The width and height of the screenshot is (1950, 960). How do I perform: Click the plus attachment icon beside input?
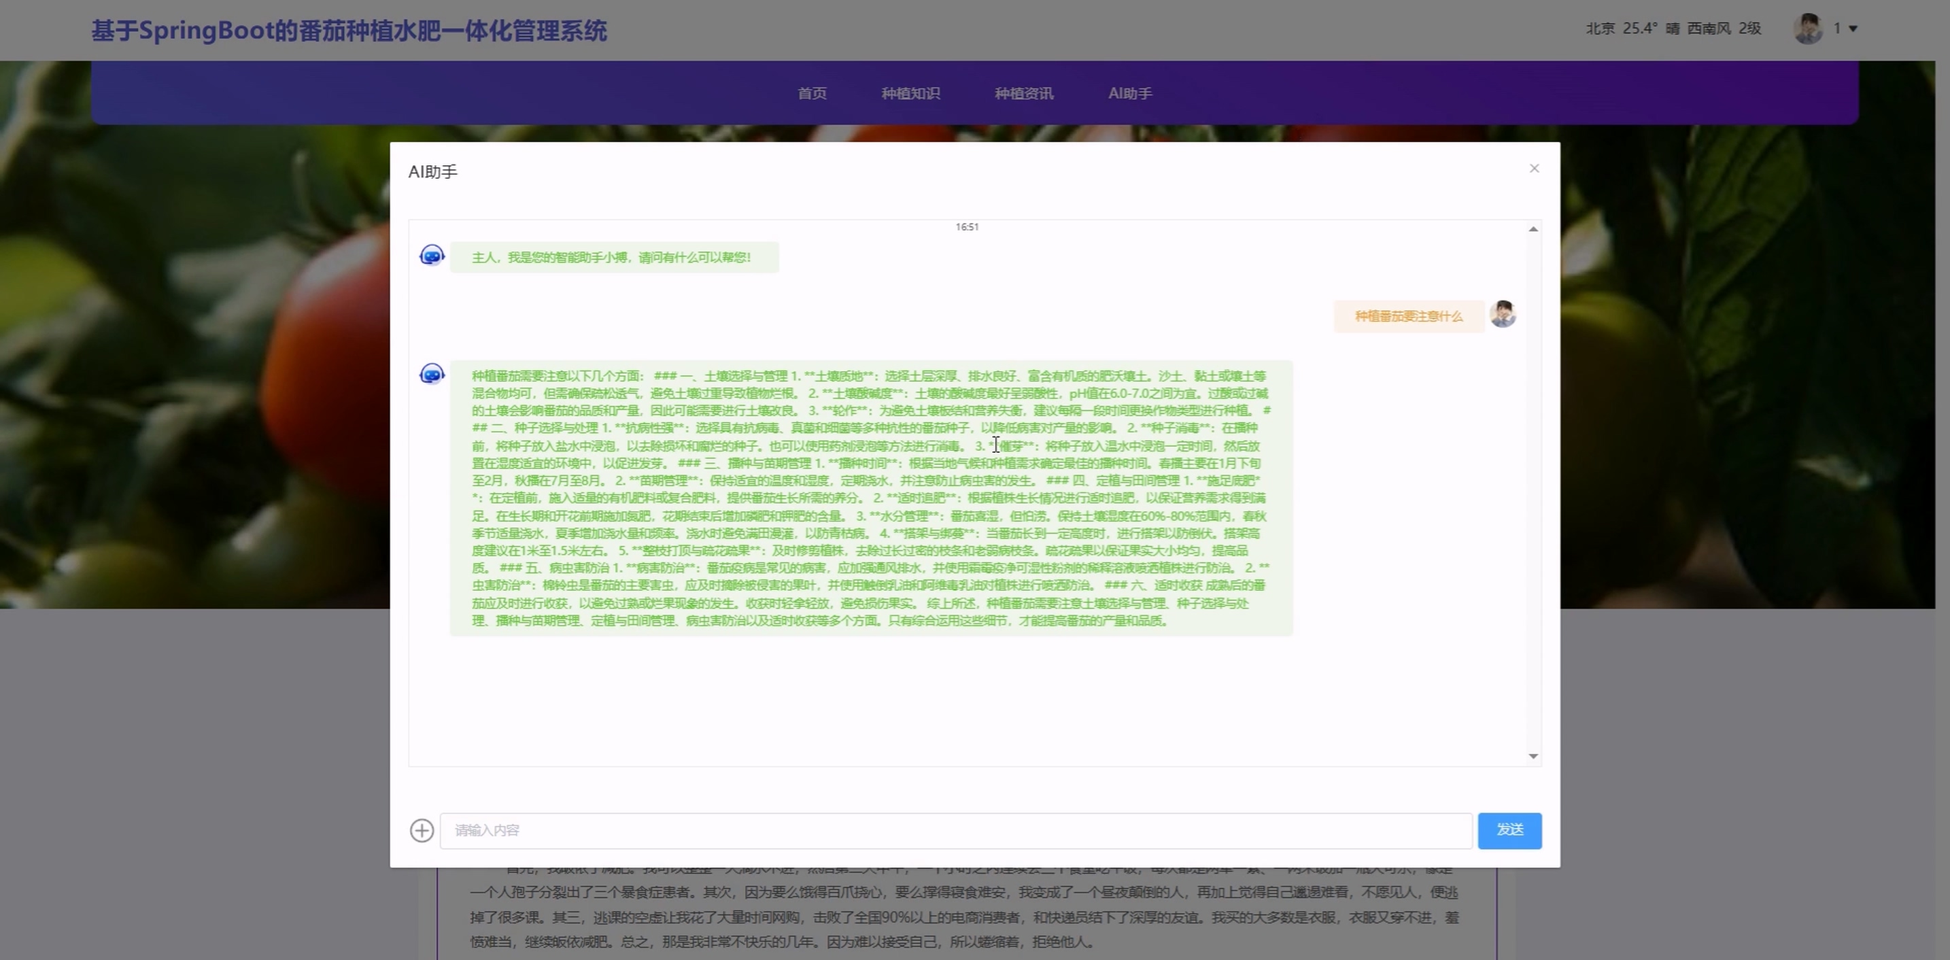tap(422, 831)
